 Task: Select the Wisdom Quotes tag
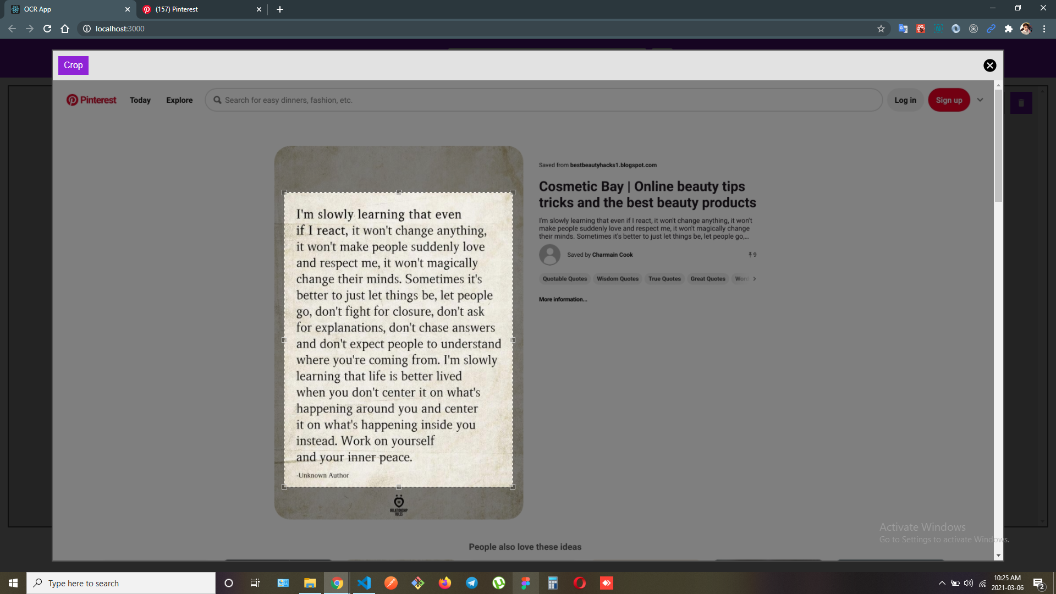pyautogui.click(x=617, y=279)
